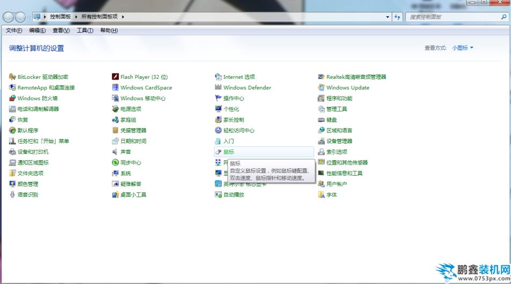Open the Internet 选项 globe icon
511x284 pixels.
point(218,77)
